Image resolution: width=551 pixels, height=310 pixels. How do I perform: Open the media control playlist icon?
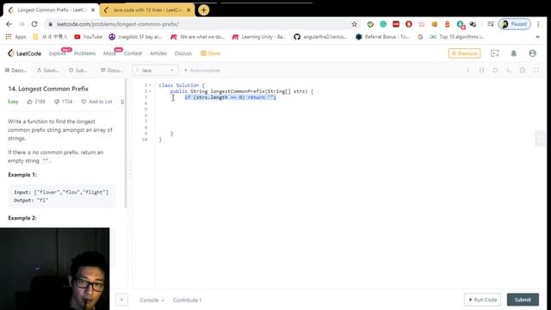[491, 24]
